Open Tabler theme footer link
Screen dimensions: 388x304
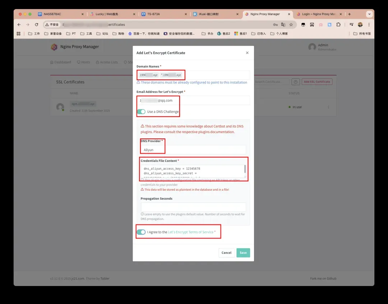(105, 278)
